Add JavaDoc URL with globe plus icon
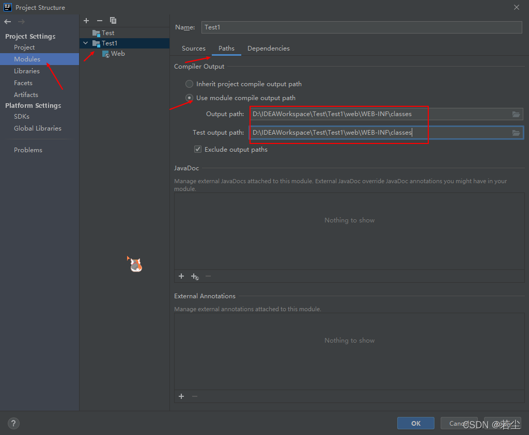Screen dimensions: 529x435 point(195,277)
